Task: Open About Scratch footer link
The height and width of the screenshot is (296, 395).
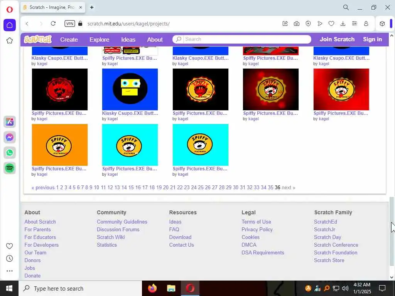Action: click(x=40, y=222)
